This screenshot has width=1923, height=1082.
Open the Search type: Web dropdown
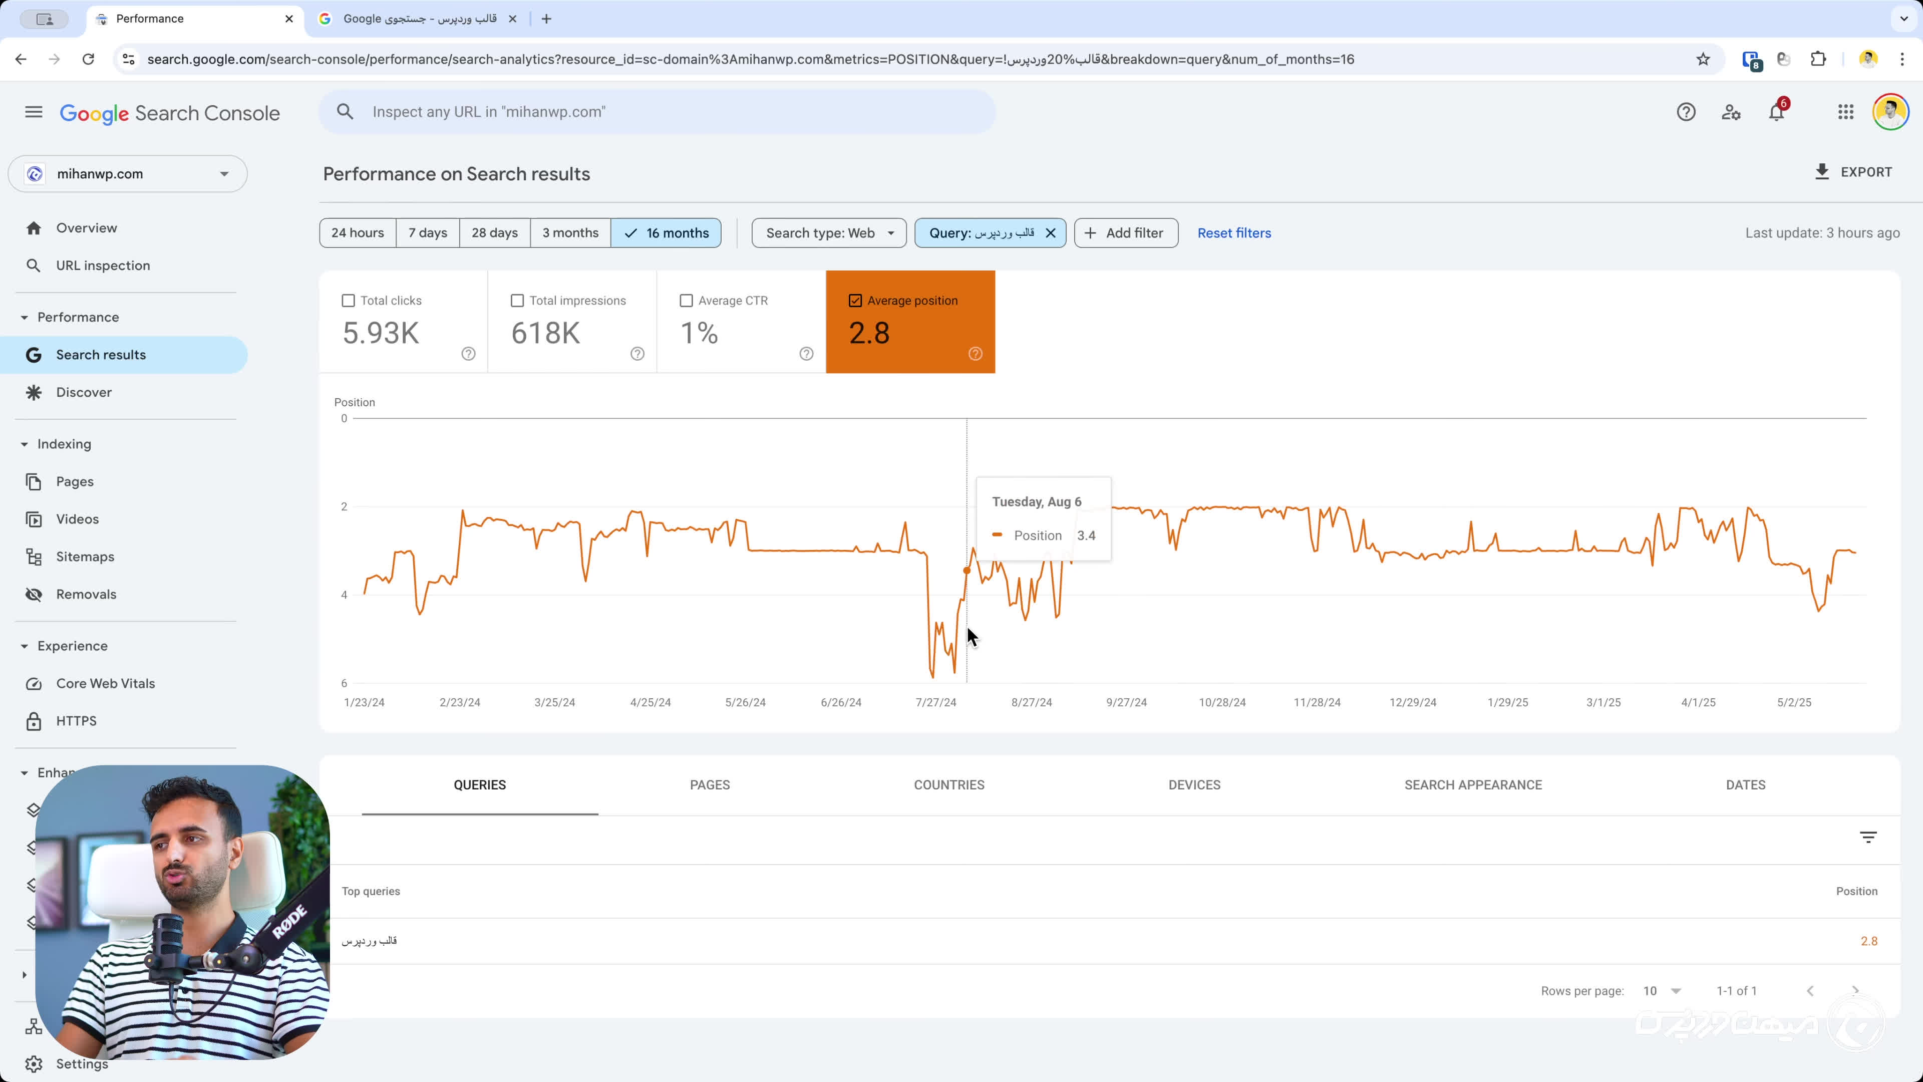tap(829, 233)
